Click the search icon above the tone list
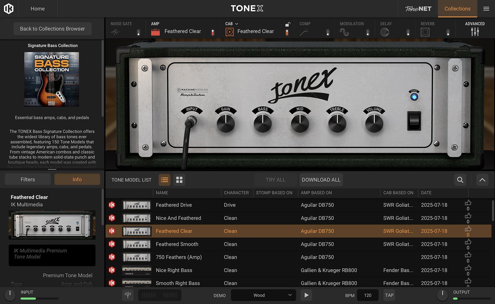 point(460,180)
